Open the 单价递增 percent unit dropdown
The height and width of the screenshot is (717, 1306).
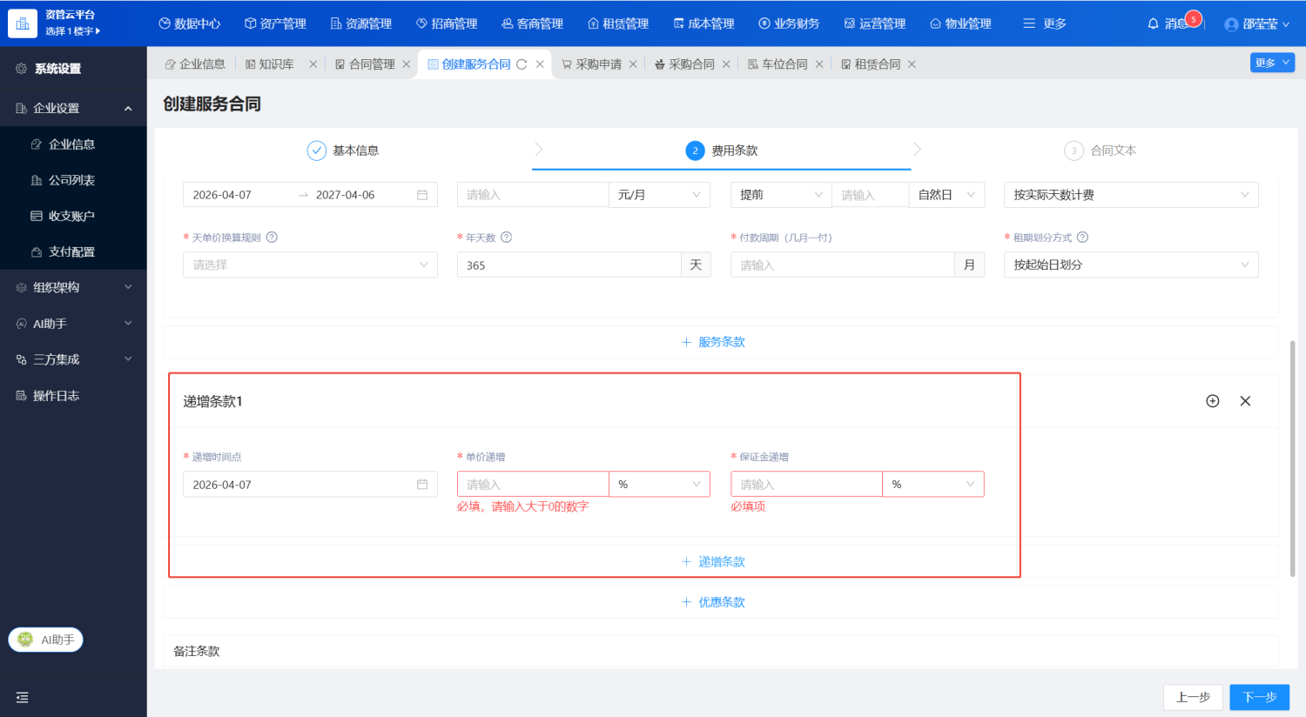(659, 485)
